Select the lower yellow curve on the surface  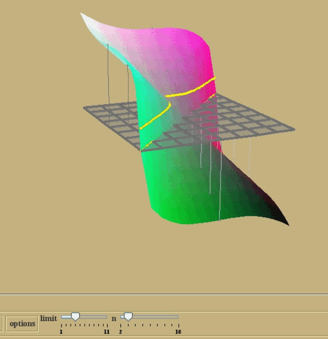tap(156, 117)
